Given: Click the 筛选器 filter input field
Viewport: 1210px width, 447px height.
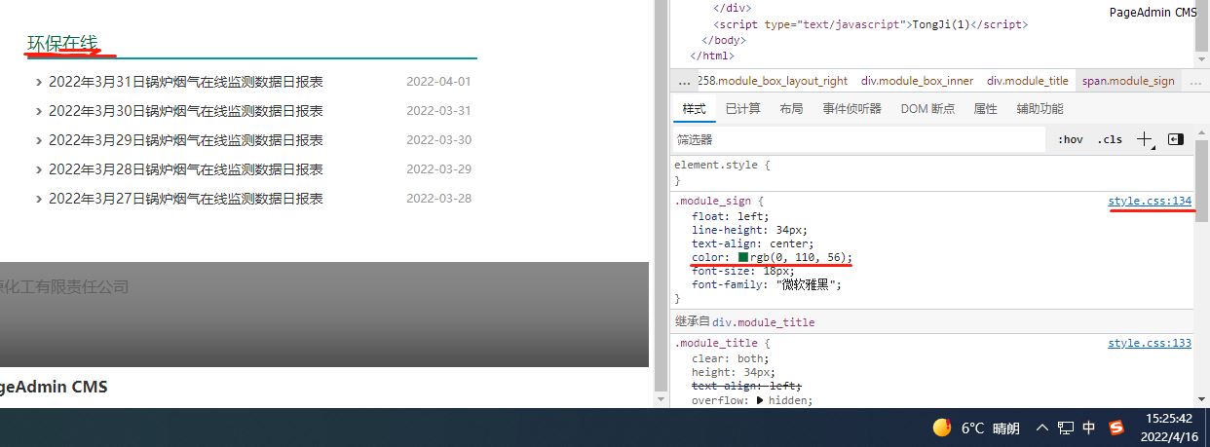Looking at the screenshot, I should pyautogui.click(x=859, y=139).
